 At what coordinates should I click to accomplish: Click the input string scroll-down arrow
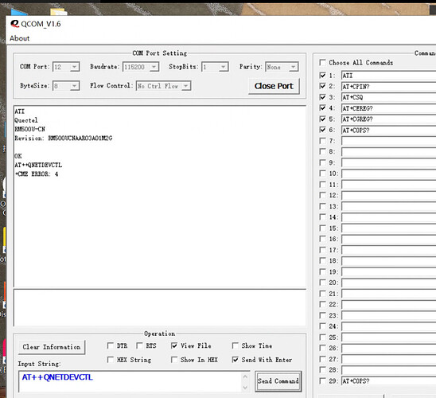[x=245, y=387]
